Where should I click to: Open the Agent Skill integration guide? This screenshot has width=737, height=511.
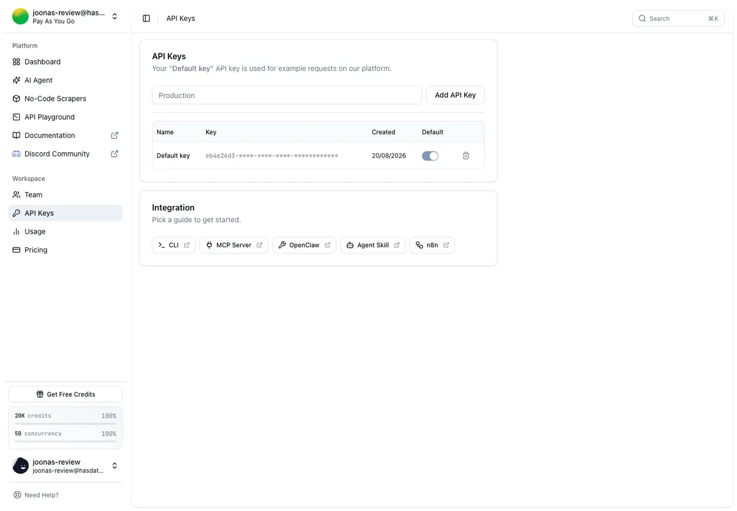(x=373, y=245)
